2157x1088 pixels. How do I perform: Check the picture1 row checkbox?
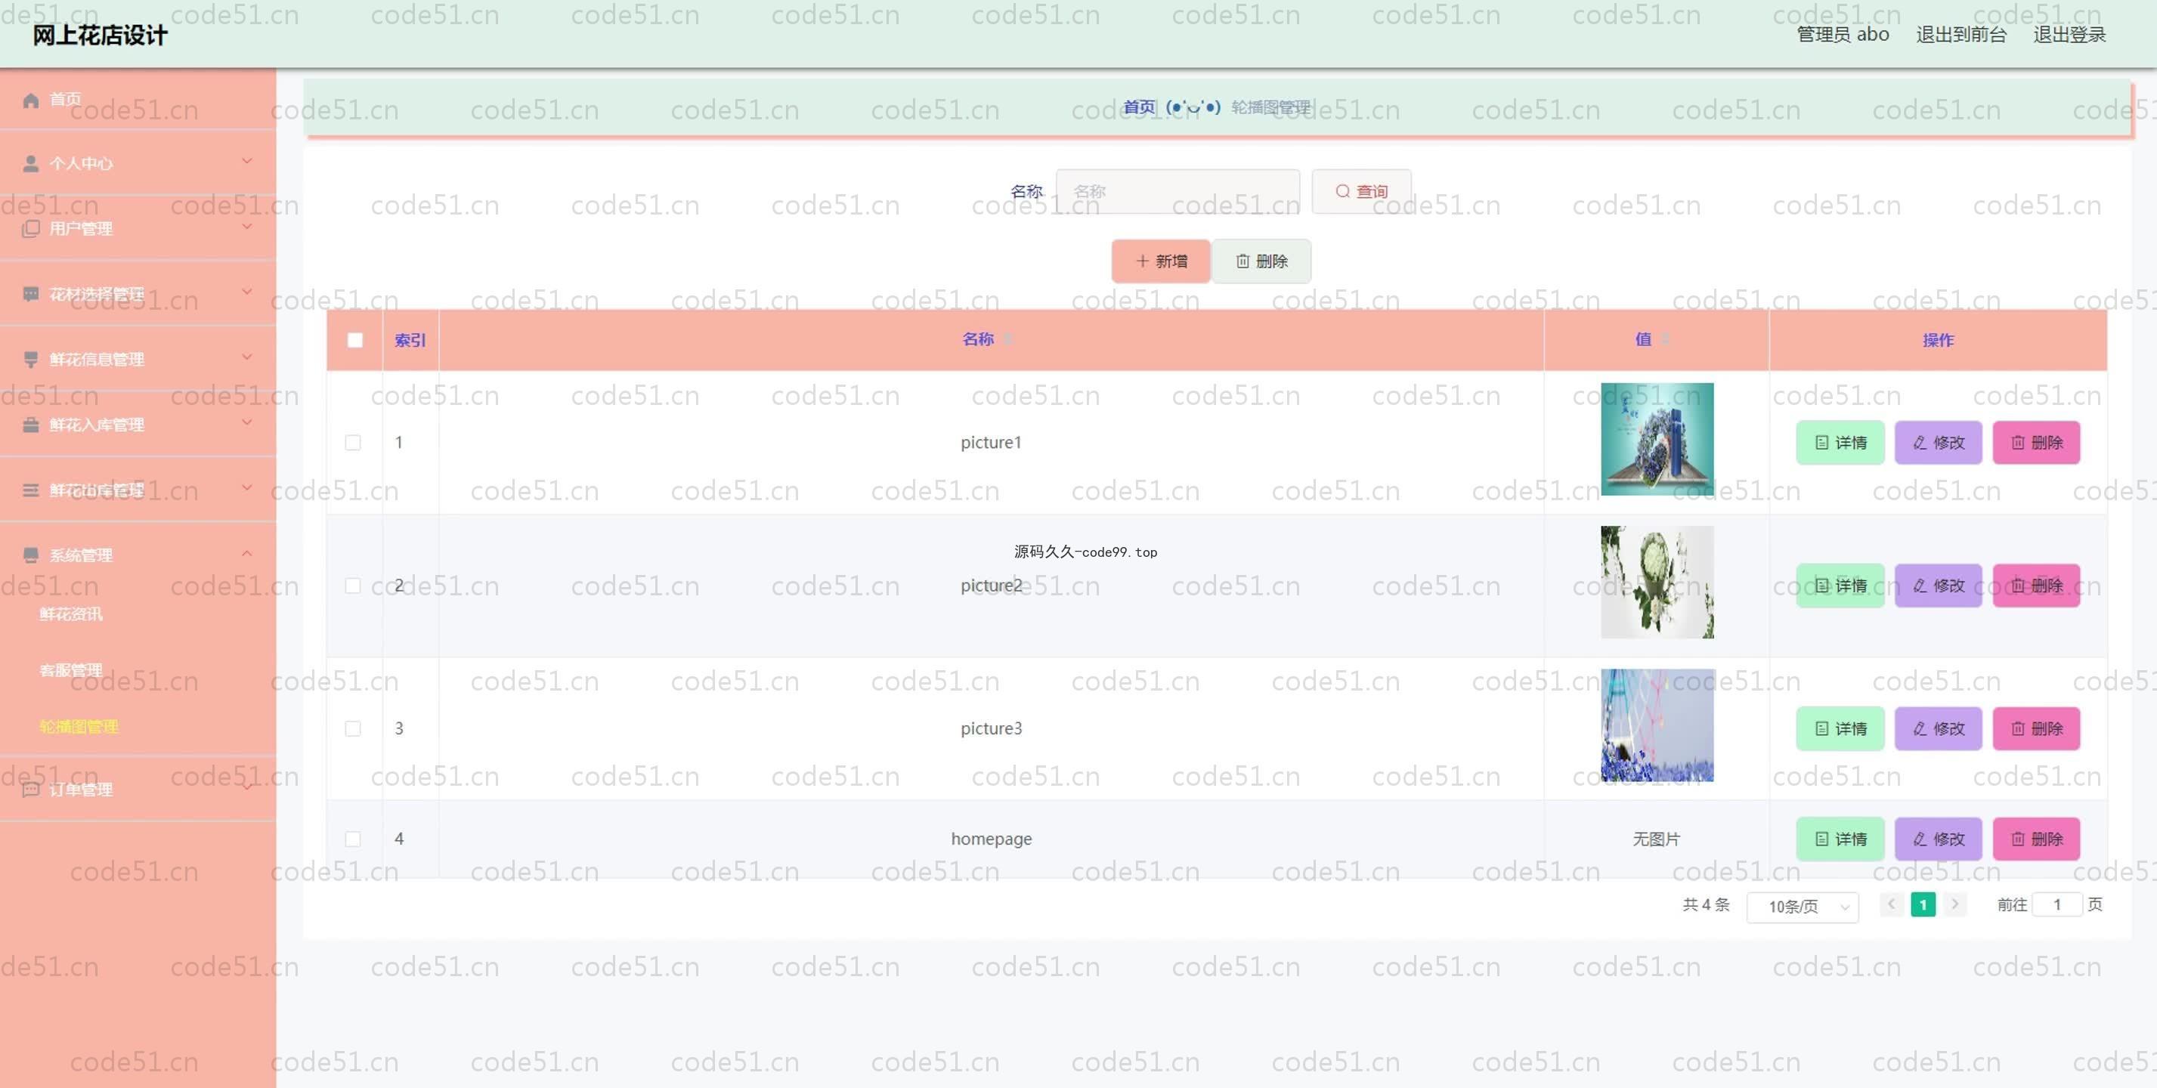[x=354, y=442]
